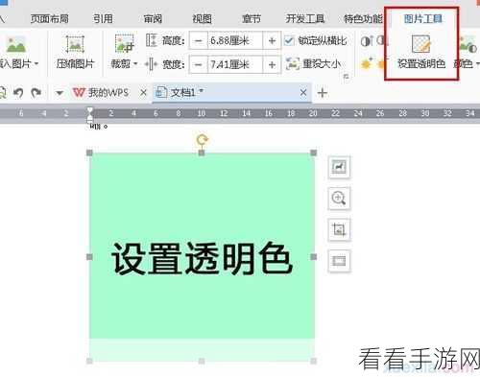Toggle the Lock Aspect Ratio (锁定纵横比) checkbox

tap(289, 40)
